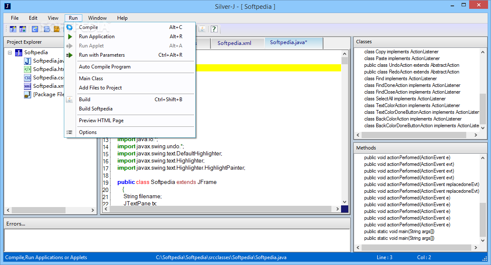Image resolution: width=491 pixels, height=265 pixels.
Task: Select Add Files to Project
Action: coord(130,88)
